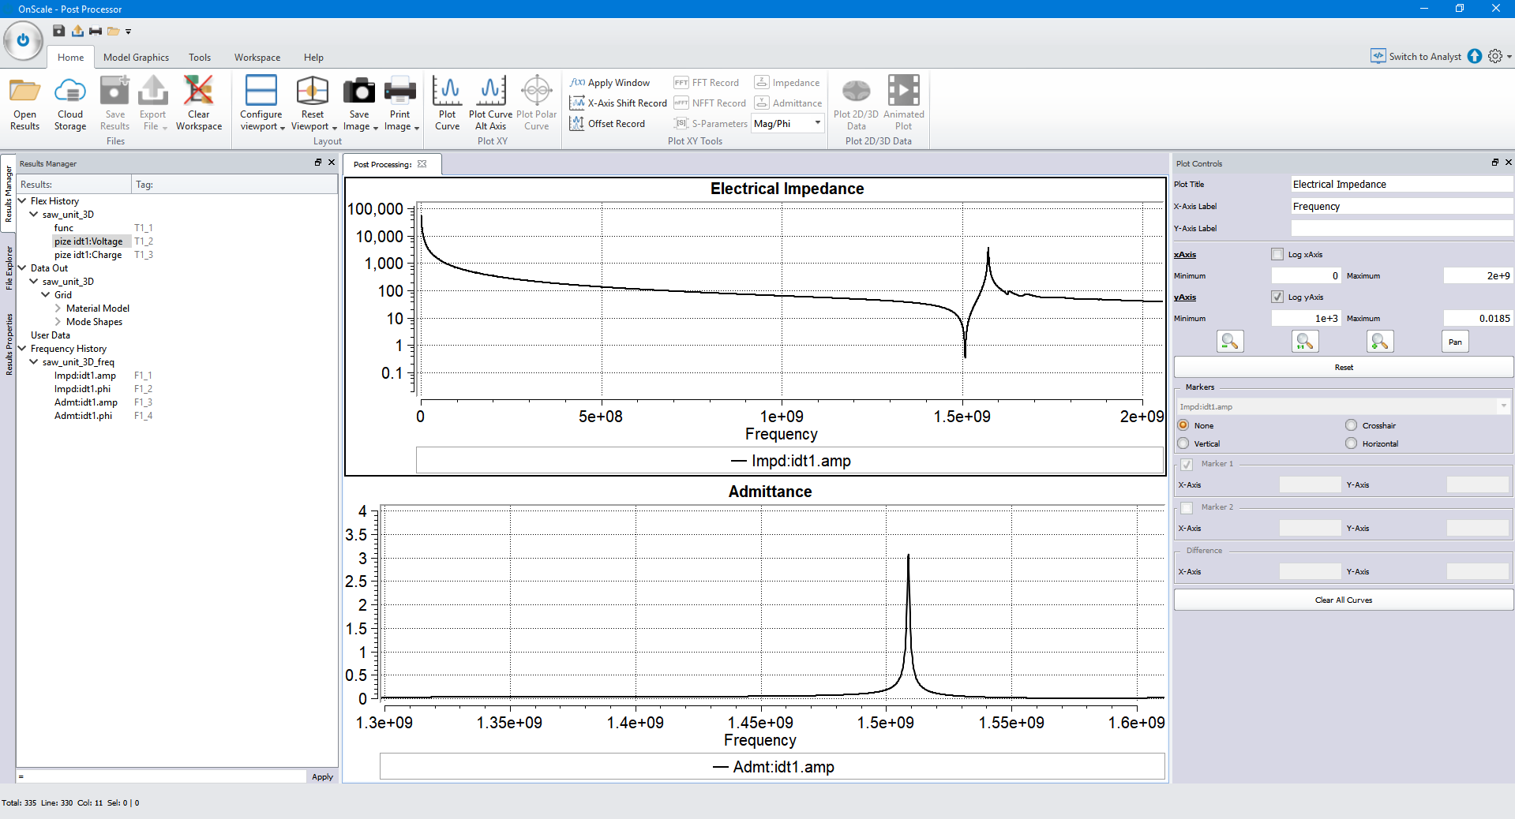This screenshot has width=1515, height=819.
Task: Click Save Image camera icon
Action: click(x=359, y=90)
